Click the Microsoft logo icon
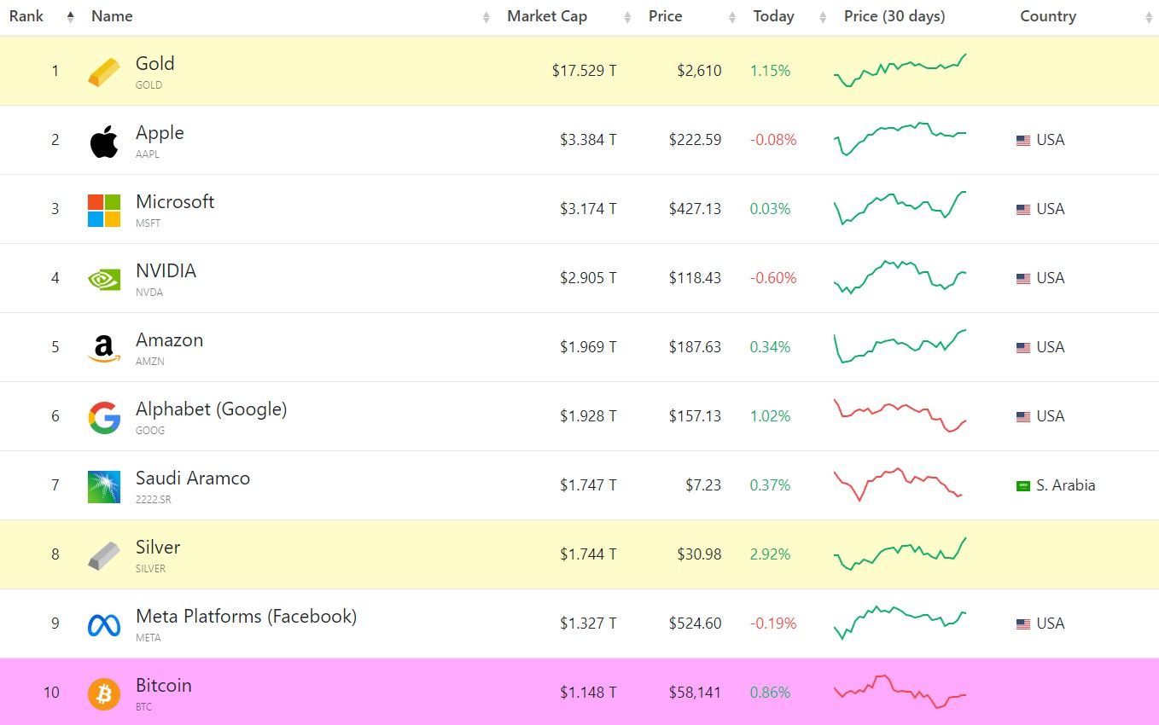The image size is (1159, 725). click(104, 210)
